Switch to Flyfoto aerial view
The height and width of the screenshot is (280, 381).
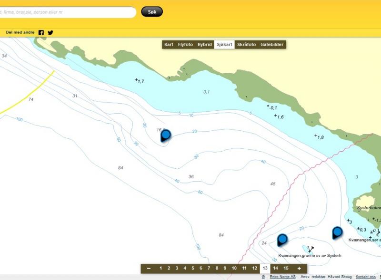point(185,45)
